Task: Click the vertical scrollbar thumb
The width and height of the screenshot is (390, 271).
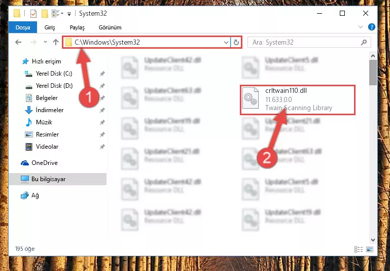Action: [x=373, y=73]
